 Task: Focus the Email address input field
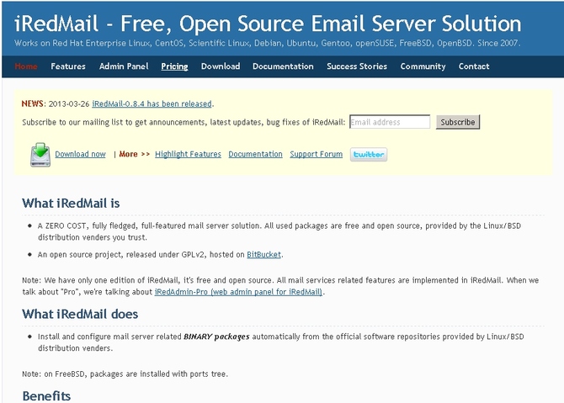click(x=390, y=122)
